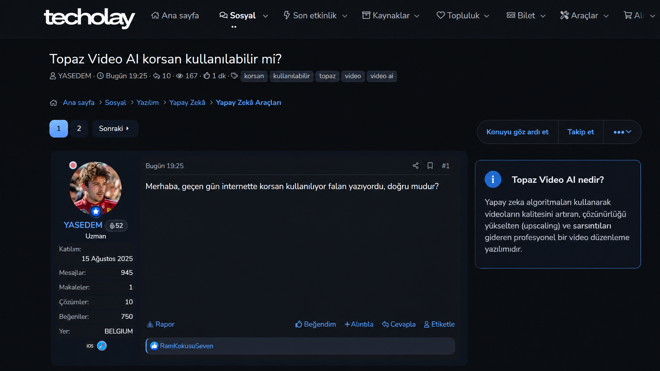Expand the Topluluk dropdown chevron
This screenshot has width=660, height=371.
pyautogui.click(x=487, y=16)
